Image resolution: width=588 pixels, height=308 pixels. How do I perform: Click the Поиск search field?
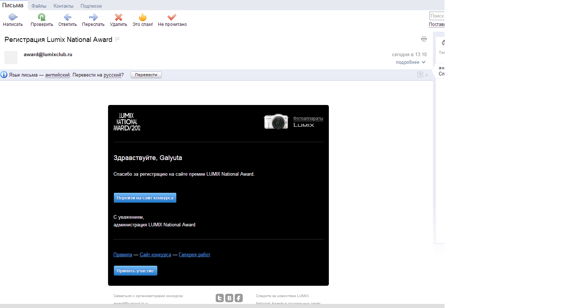point(437,16)
